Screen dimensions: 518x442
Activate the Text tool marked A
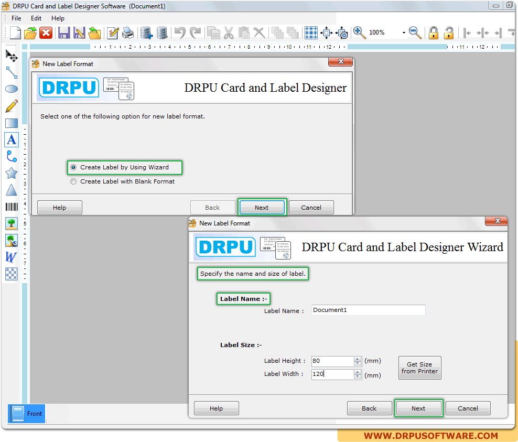(x=12, y=140)
